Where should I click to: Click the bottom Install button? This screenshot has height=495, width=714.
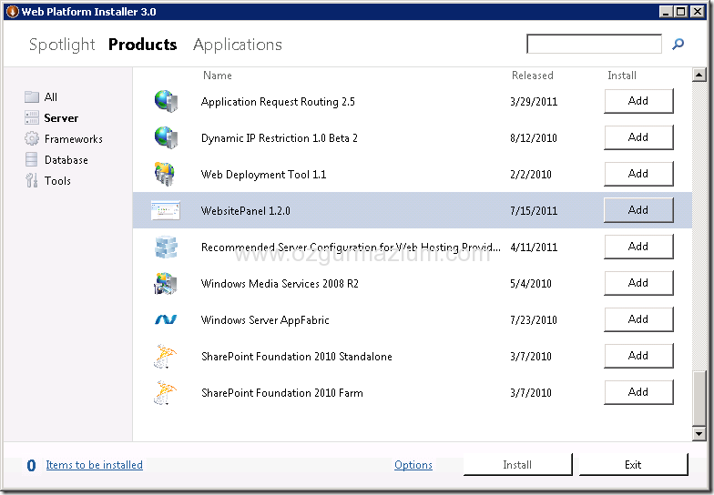coord(517,464)
